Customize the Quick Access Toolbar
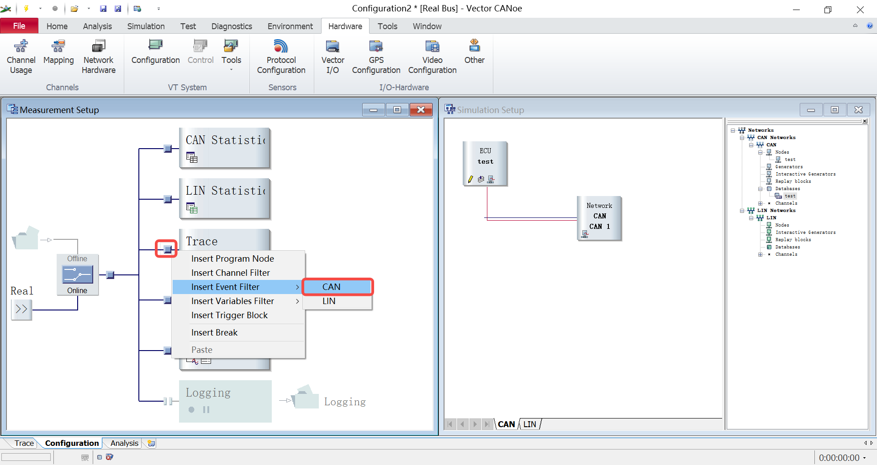Screen dimensions: 877x465 click(x=158, y=9)
